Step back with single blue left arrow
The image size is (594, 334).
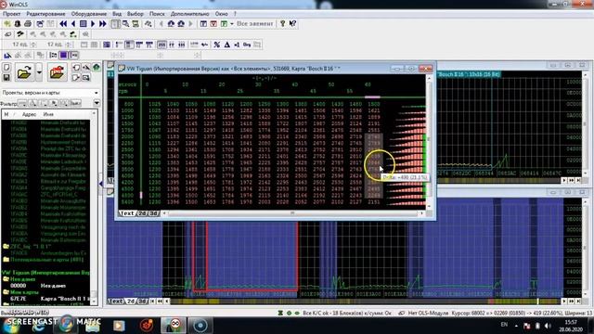pos(73,24)
